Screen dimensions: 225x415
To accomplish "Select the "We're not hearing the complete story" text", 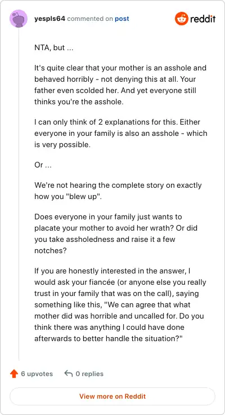I will 118,191.
